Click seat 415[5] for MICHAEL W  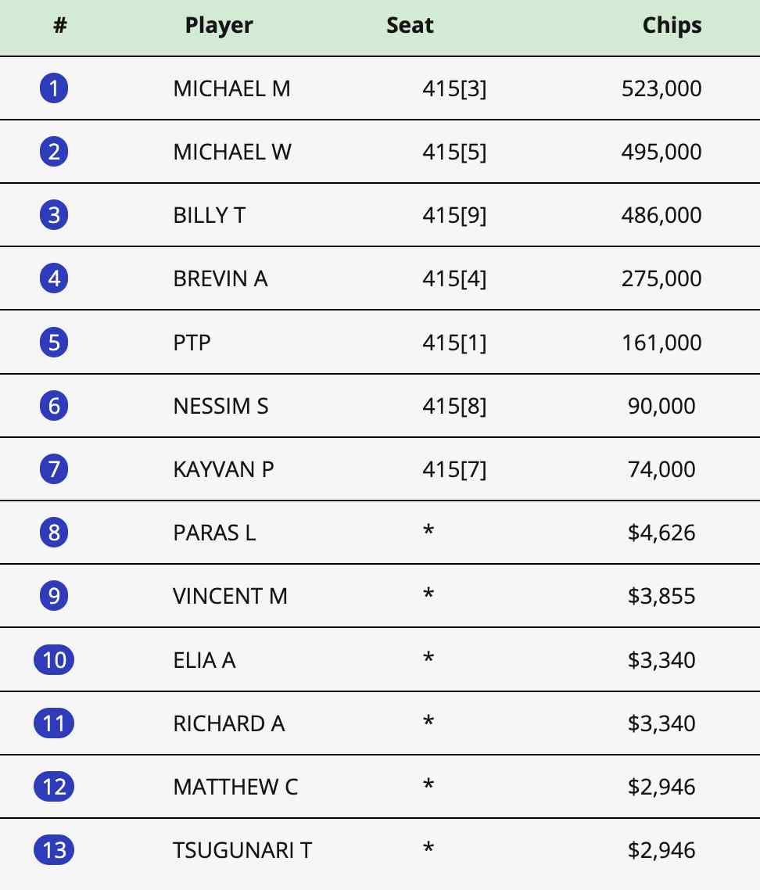tap(453, 152)
